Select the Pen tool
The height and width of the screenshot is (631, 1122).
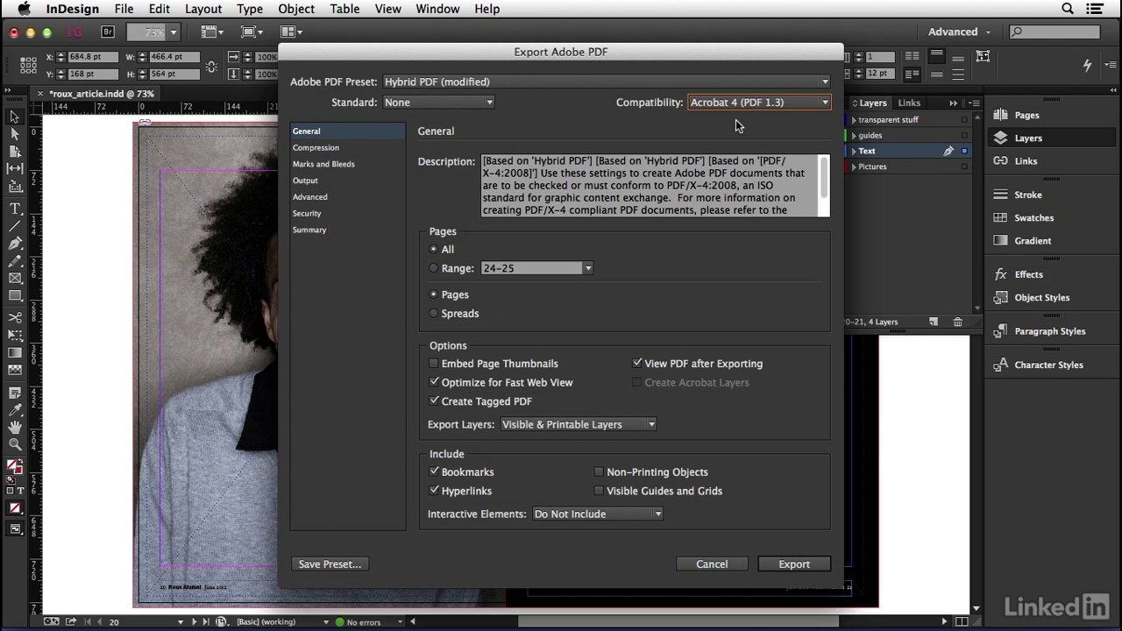(15, 244)
